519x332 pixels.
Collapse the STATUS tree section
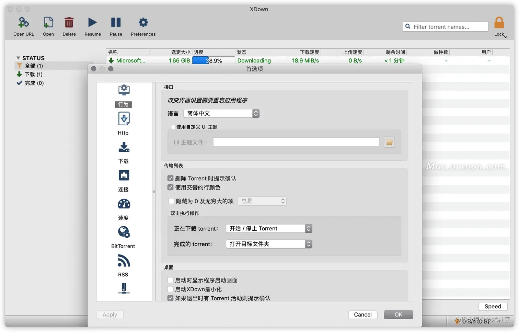(18, 58)
